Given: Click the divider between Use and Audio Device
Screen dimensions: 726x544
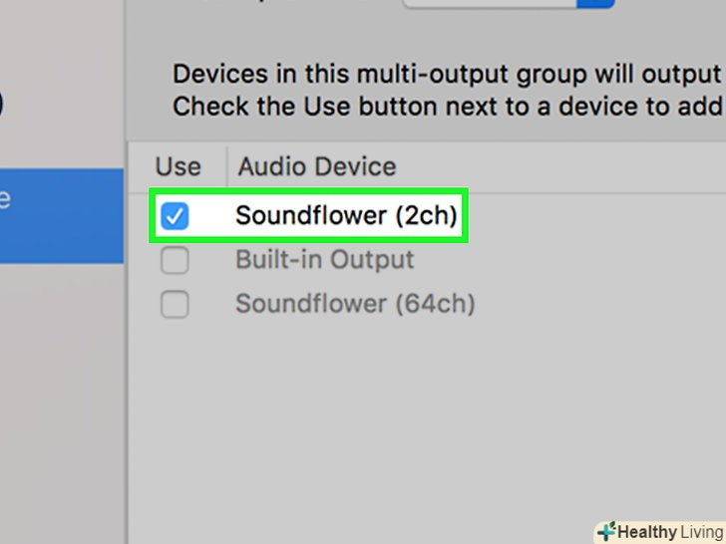Looking at the screenshot, I should [226, 166].
